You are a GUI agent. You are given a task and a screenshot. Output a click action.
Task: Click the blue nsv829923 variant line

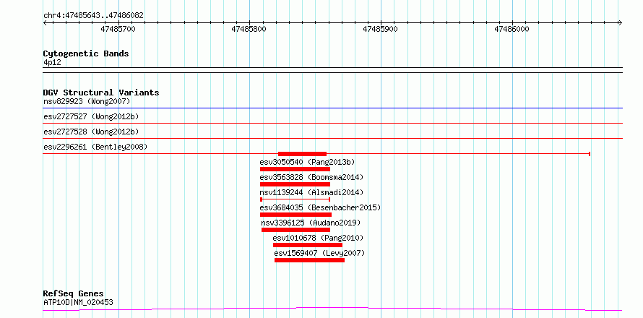coord(332,108)
